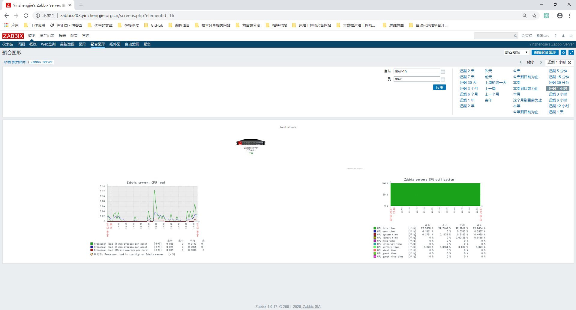Go to 最新数据 submenu
Screen dimensions: 576x310
click(x=67, y=44)
